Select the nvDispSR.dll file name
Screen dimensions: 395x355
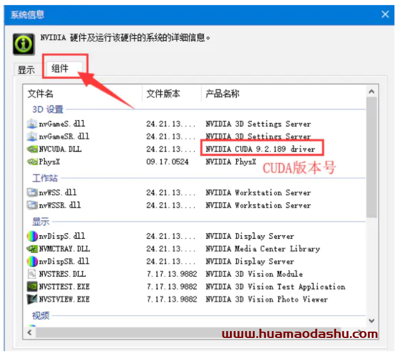pyautogui.click(x=64, y=262)
